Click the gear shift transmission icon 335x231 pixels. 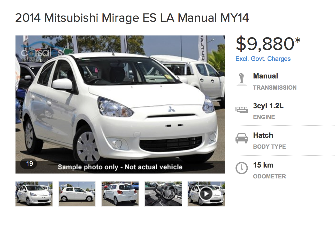click(241, 79)
